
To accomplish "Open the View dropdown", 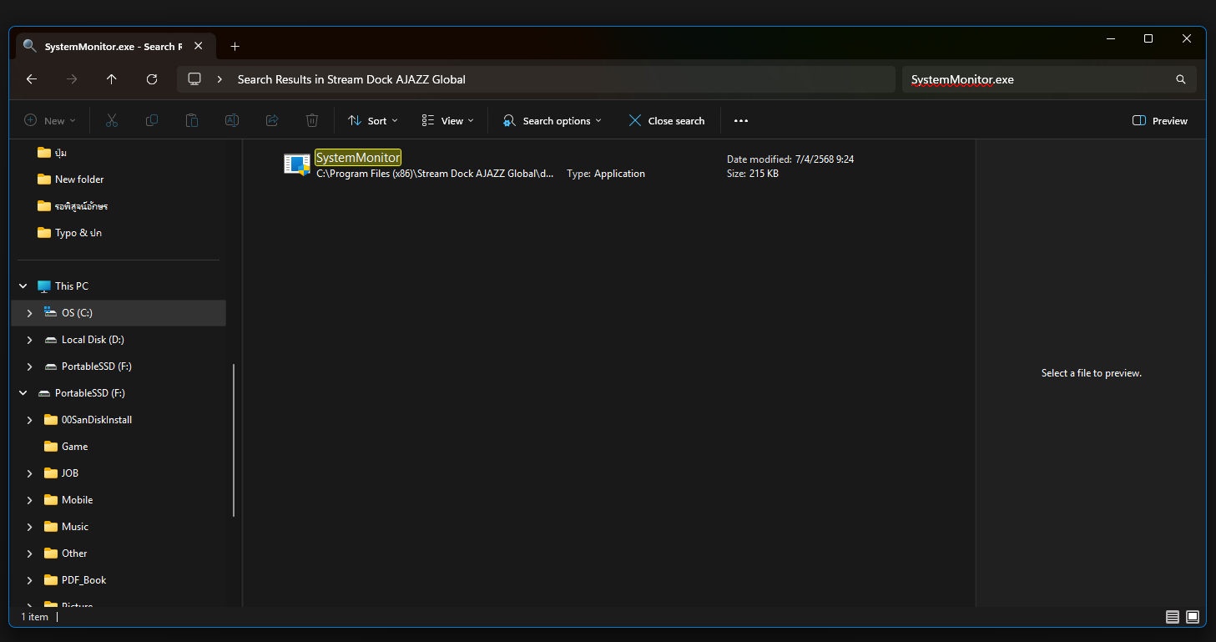I will pos(448,121).
